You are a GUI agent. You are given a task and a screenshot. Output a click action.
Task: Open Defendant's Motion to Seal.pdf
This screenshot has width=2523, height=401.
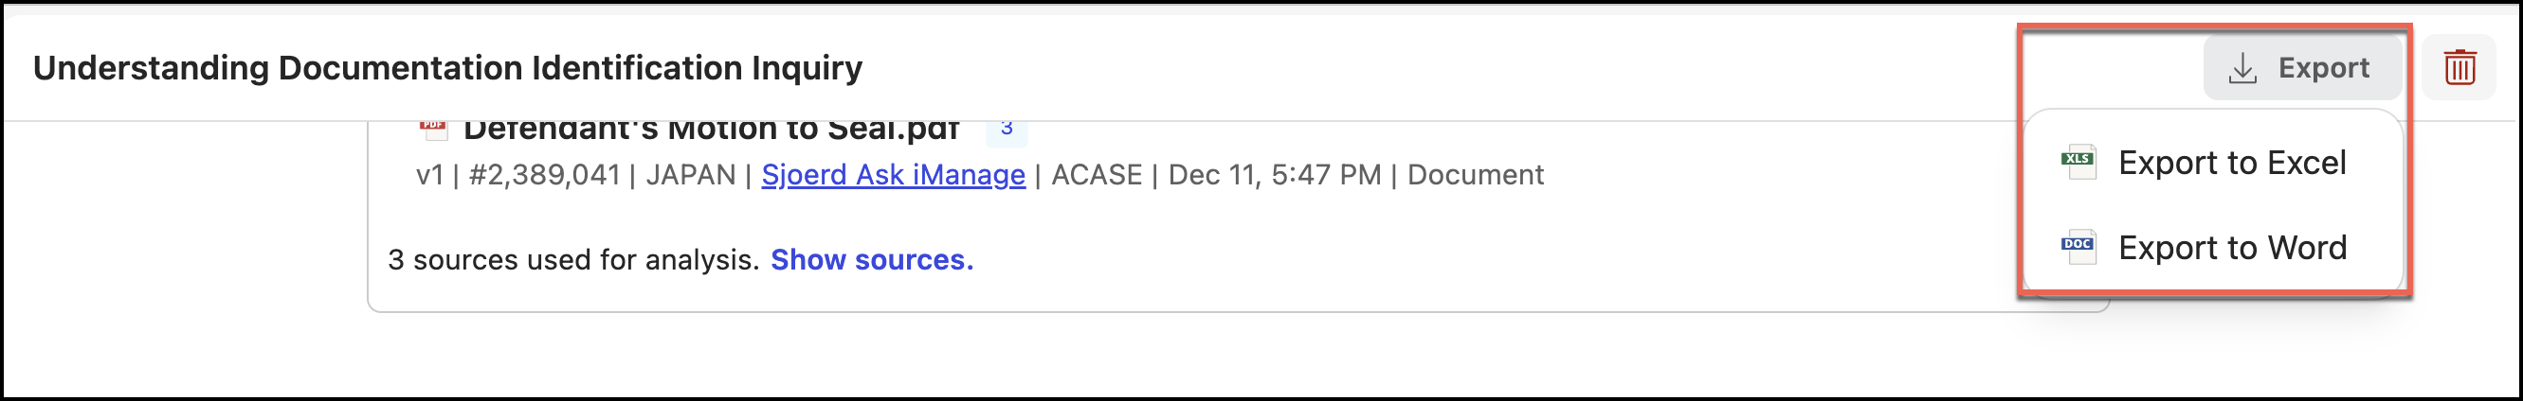[711, 131]
